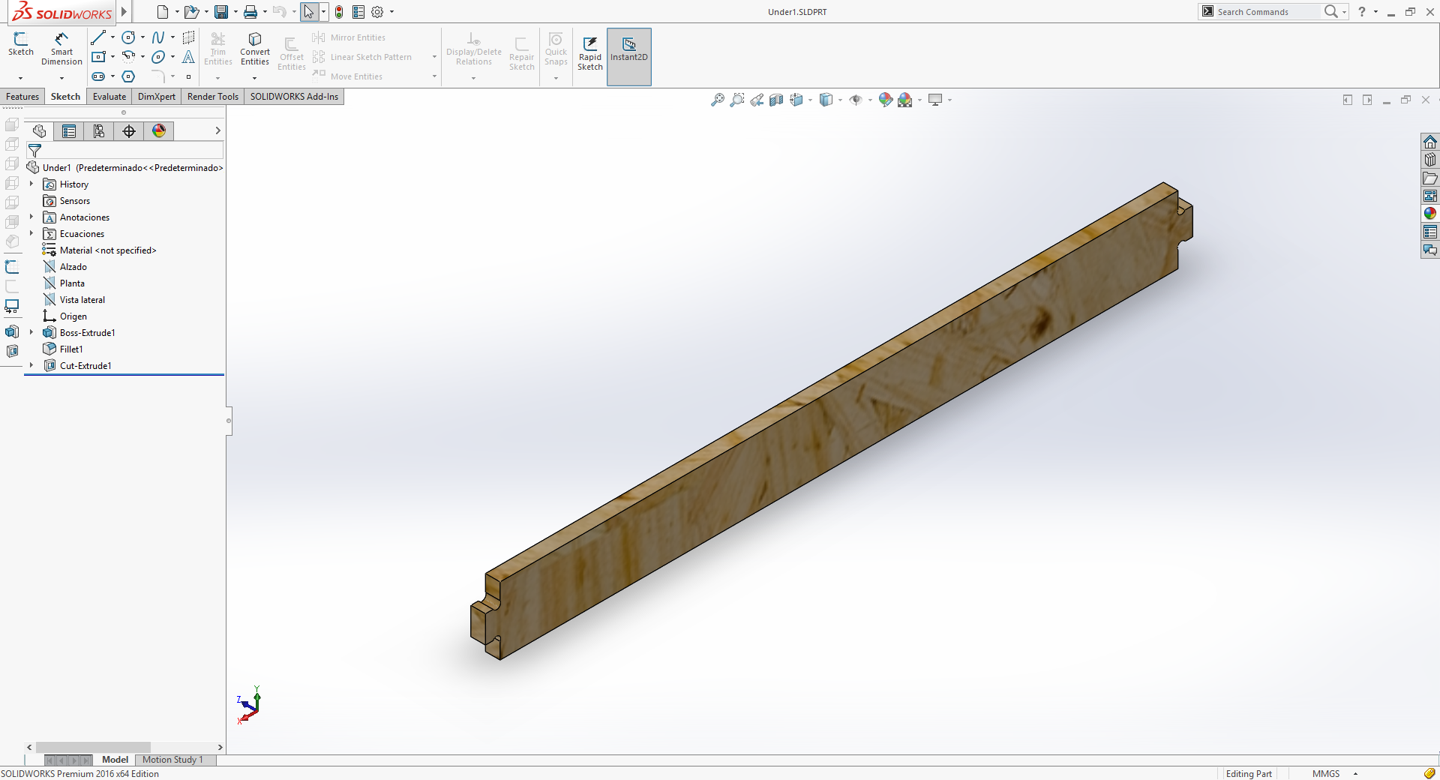Viewport: 1440px width, 780px height.
Task: Choose the Ellipse sketch tool
Action: click(157, 57)
